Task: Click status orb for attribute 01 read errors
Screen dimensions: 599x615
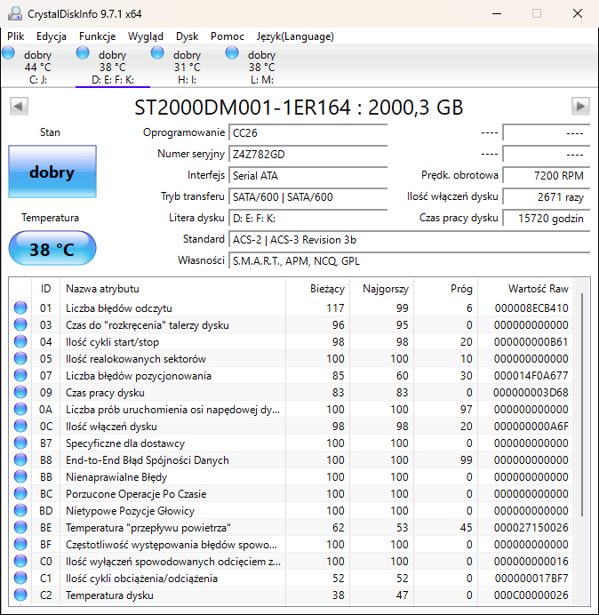Action: click(x=20, y=308)
